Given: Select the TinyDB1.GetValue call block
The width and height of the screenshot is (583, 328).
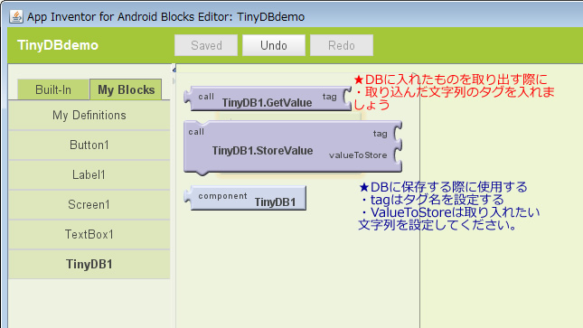Looking at the screenshot, I should [267, 98].
